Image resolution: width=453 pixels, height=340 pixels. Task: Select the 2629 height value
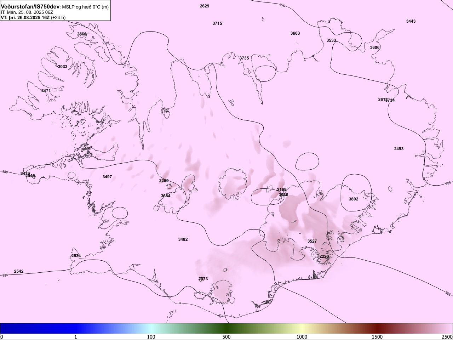coord(205,6)
